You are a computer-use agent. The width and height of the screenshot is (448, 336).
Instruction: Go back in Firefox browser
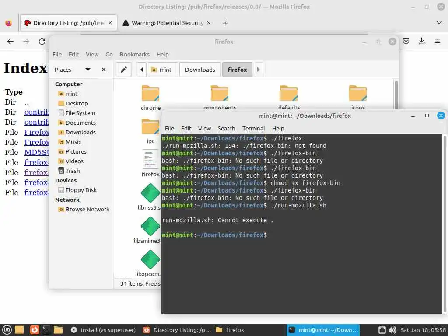[x=10, y=42]
